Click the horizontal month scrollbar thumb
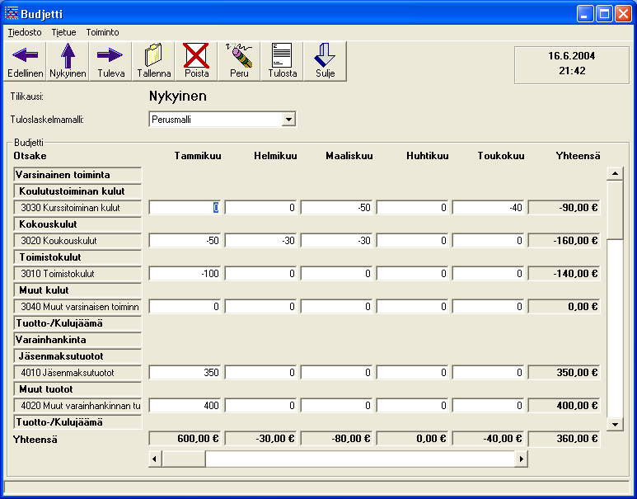This screenshot has height=499, width=637. 184,459
